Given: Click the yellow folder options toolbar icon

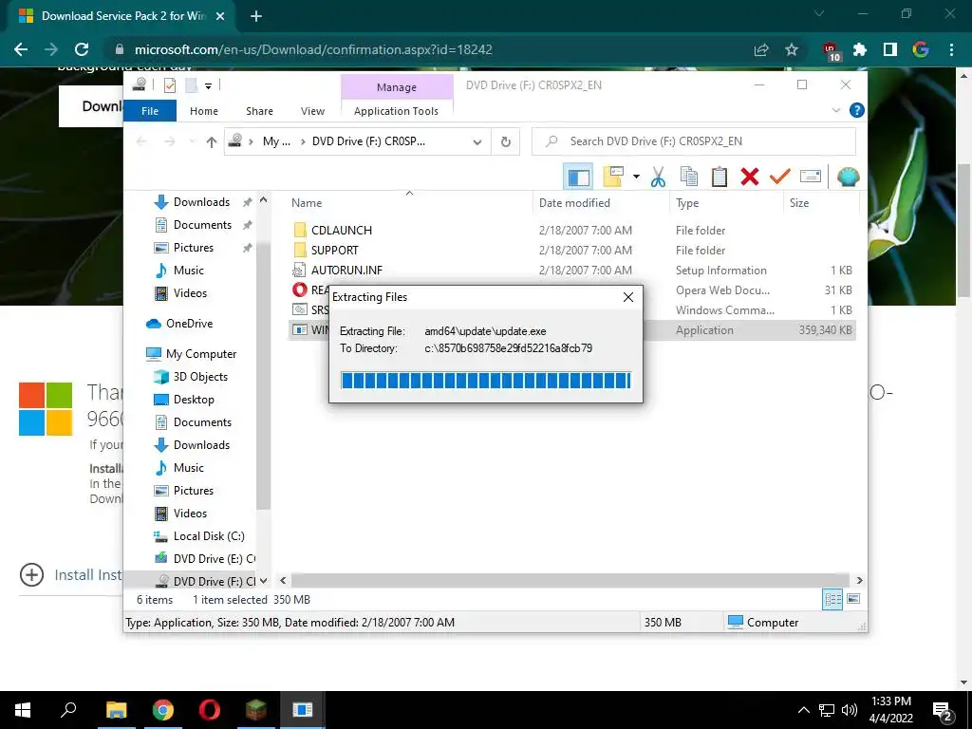Looking at the screenshot, I should click(x=614, y=178).
